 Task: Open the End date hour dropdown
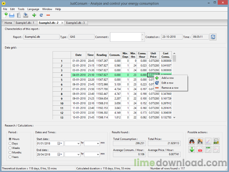(78, 154)
